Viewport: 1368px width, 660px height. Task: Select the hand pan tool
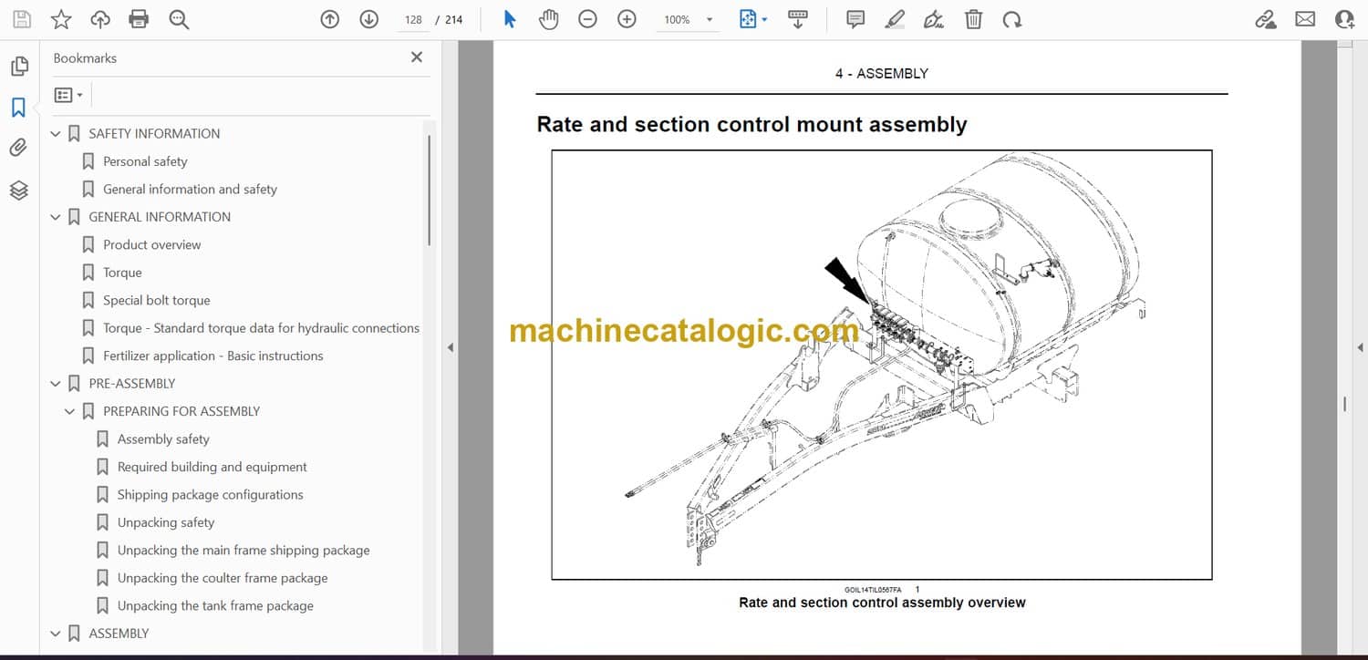548,19
